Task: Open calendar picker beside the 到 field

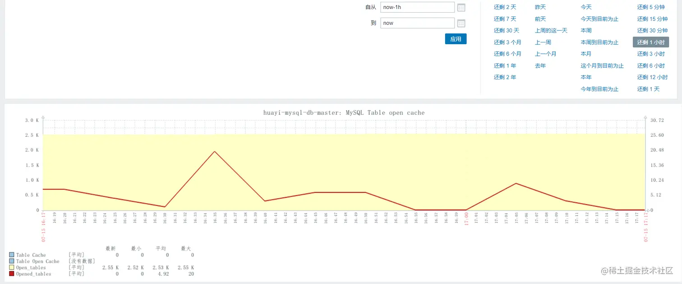Action: tap(461, 23)
